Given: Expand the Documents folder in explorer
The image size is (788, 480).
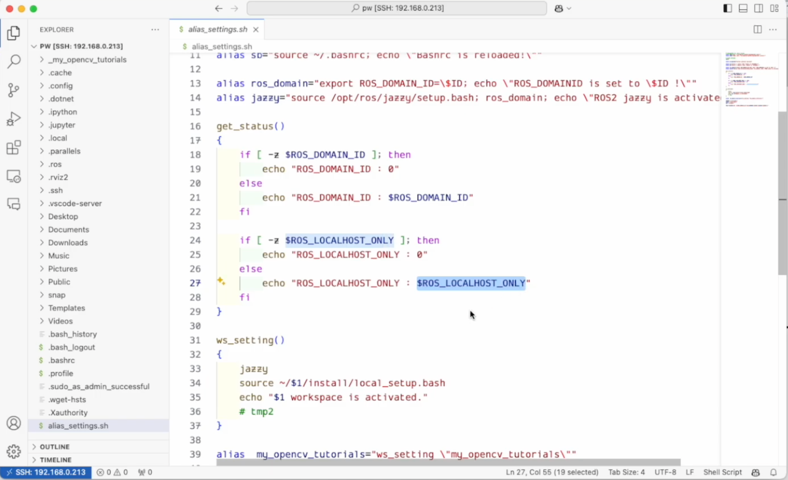Looking at the screenshot, I should pyautogui.click(x=68, y=230).
